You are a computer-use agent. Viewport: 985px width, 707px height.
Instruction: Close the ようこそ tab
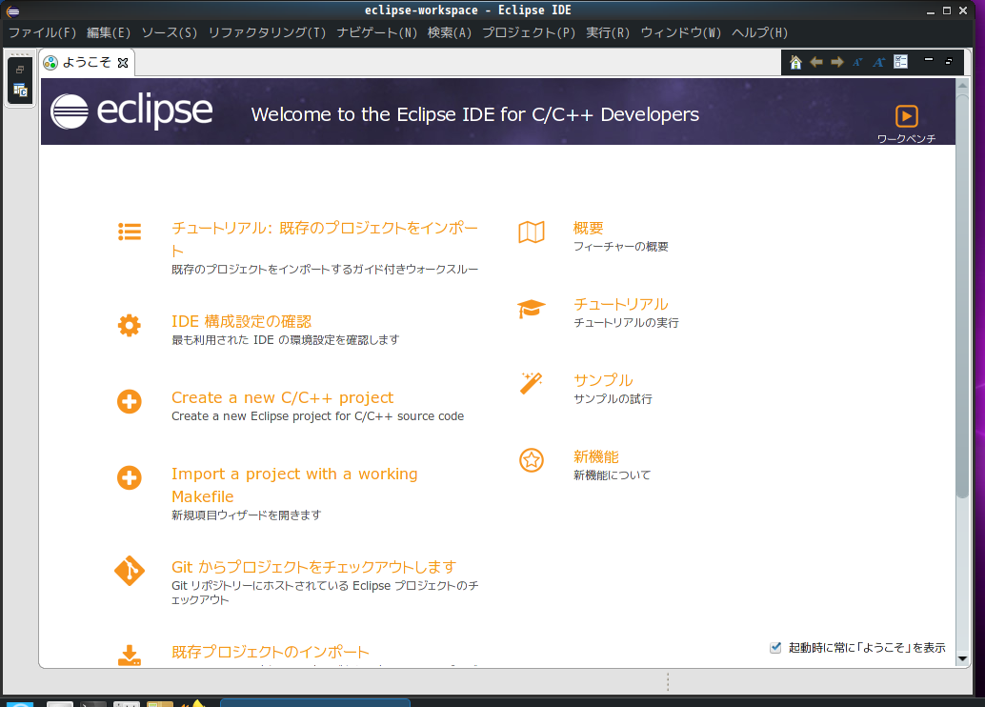(x=123, y=63)
